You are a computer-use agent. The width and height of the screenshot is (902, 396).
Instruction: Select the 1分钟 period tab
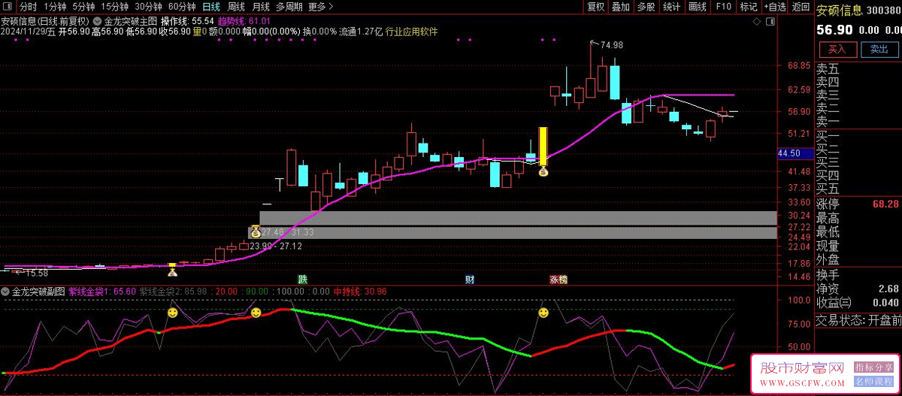(55, 7)
